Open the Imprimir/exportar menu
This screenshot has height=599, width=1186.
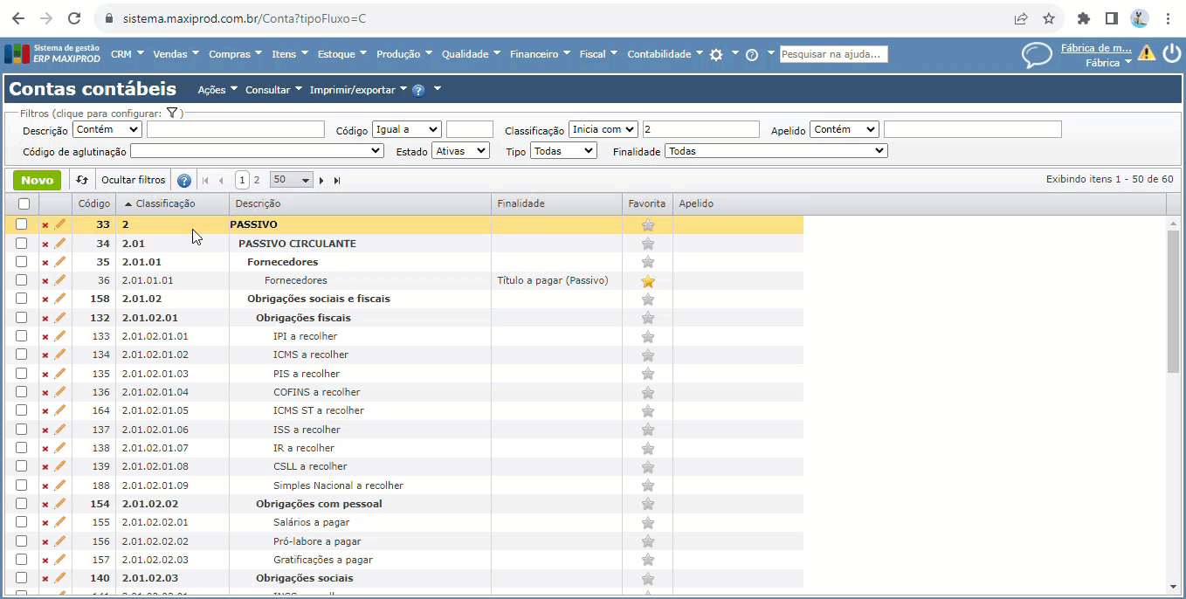pyautogui.click(x=358, y=90)
